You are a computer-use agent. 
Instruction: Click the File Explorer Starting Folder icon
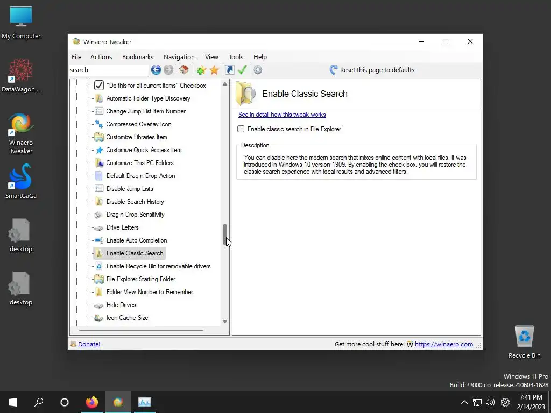coord(99,279)
